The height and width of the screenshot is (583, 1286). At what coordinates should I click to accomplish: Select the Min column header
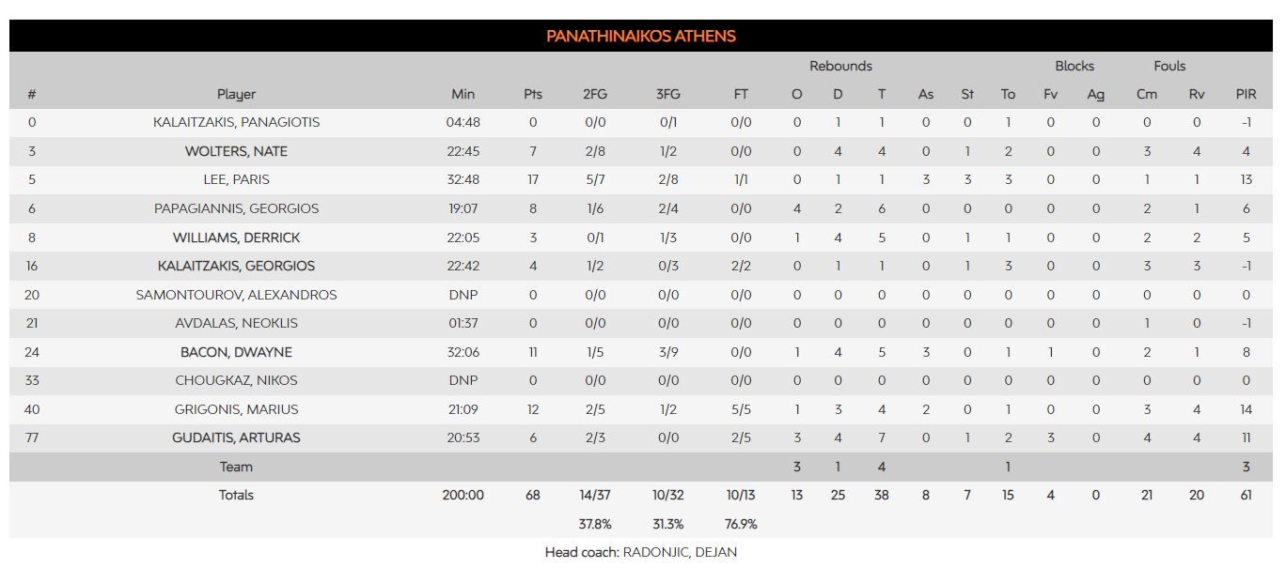tap(463, 94)
